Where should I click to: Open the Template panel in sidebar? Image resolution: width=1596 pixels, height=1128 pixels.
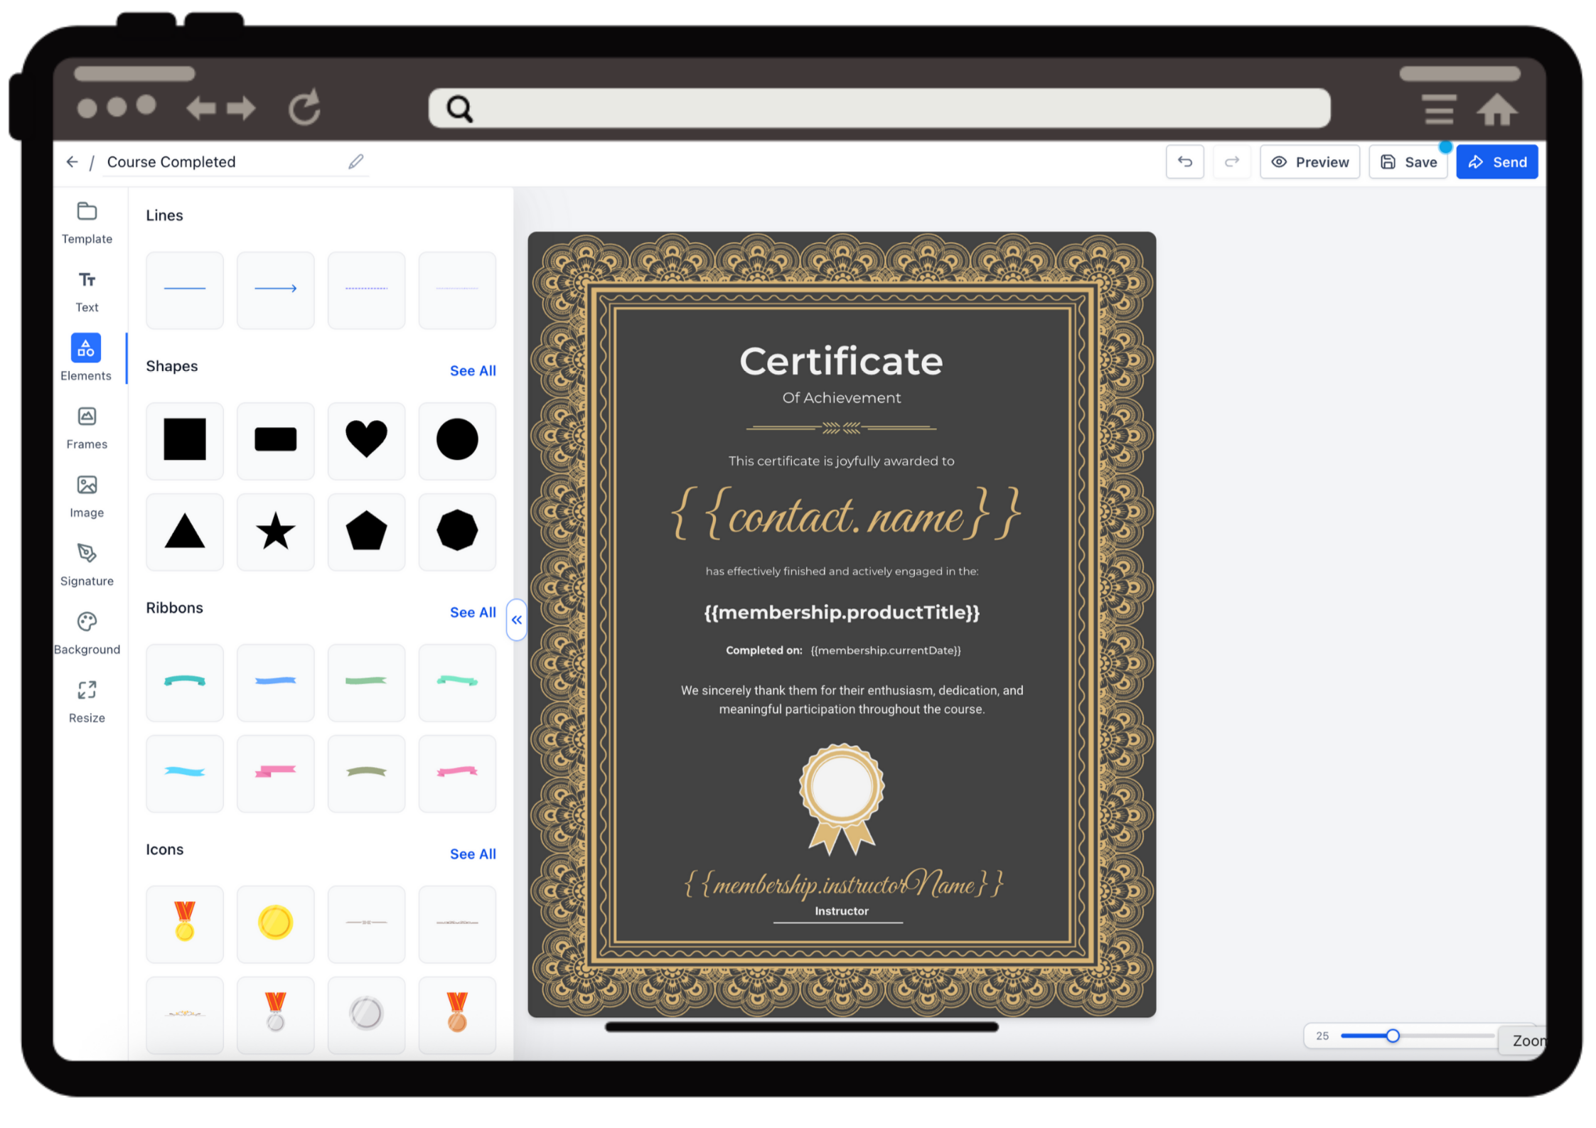point(87,223)
